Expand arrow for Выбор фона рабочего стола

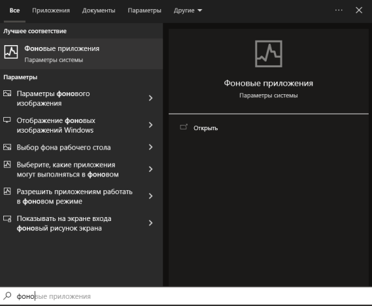point(150,147)
